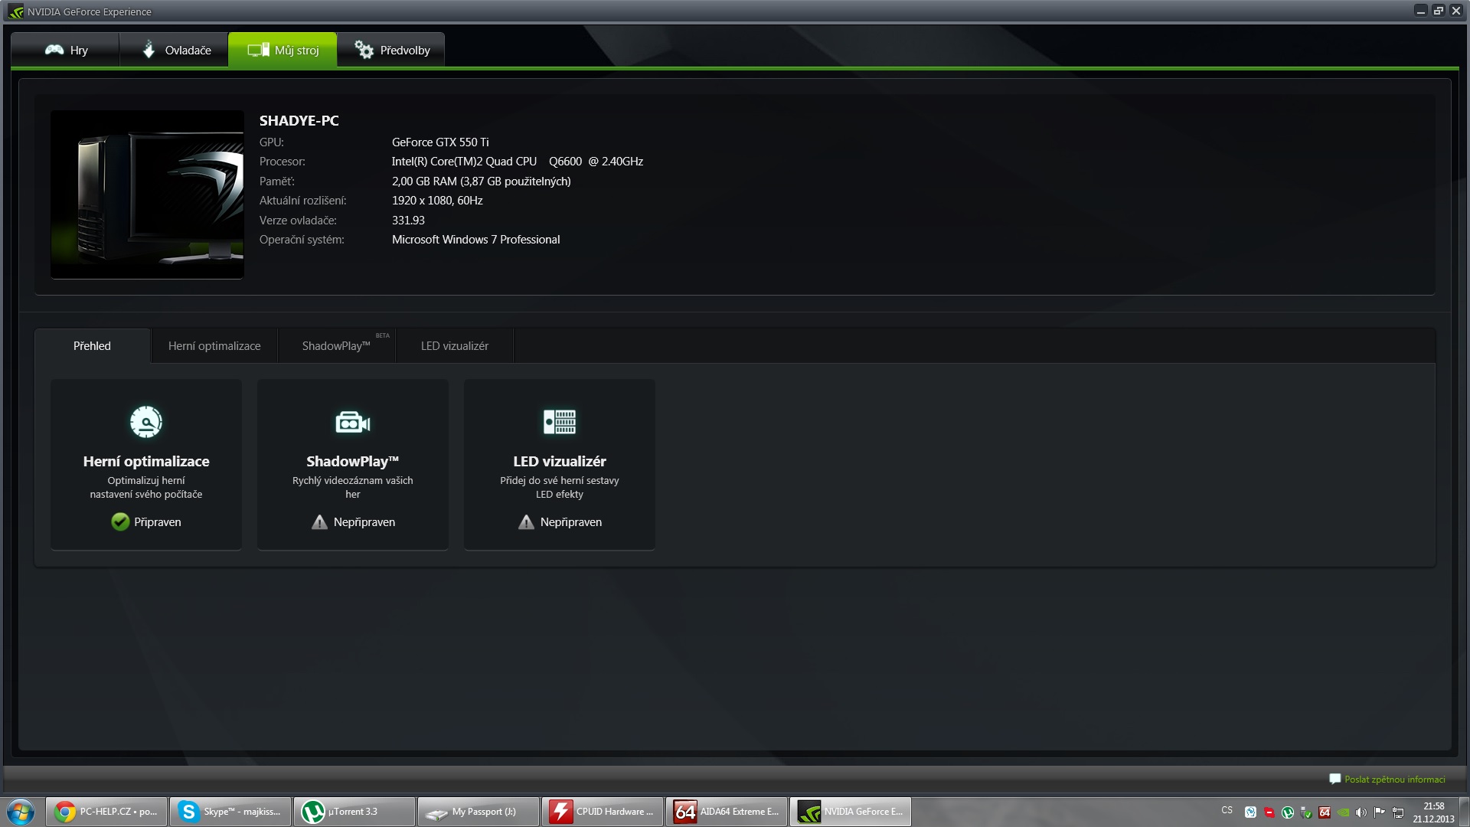Open the volume speaker tray icon

[1361, 812]
